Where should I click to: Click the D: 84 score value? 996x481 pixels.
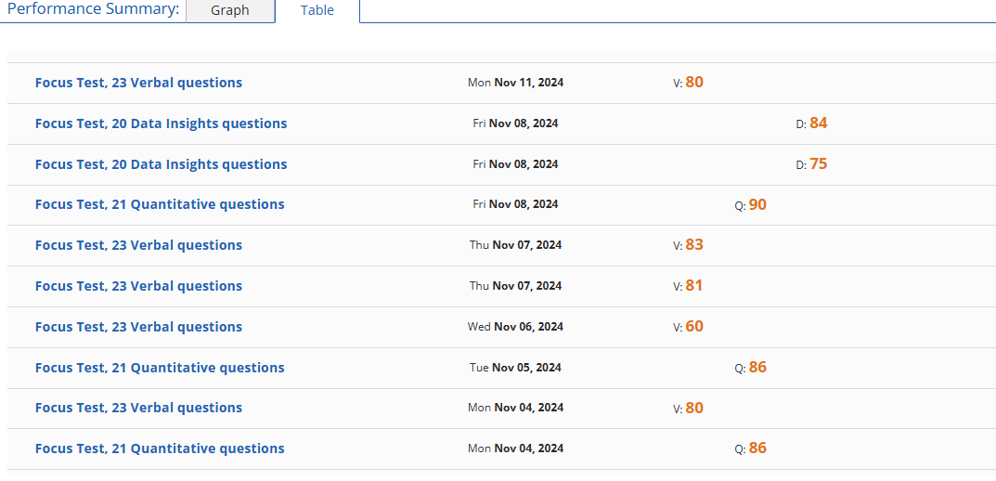click(817, 123)
